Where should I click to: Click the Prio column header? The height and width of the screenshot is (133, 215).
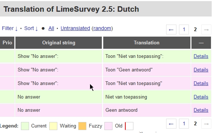click(7, 43)
